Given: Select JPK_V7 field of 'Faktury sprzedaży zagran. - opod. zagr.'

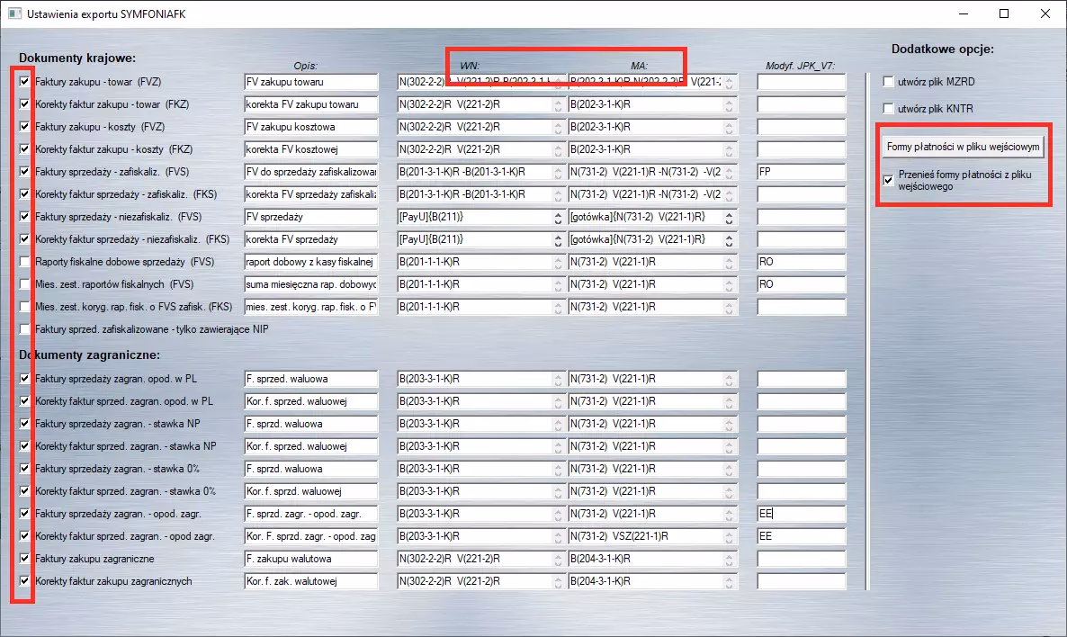Looking at the screenshot, I should click(x=801, y=514).
